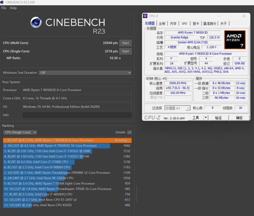The width and height of the screenshot is (254, 216).
Task: Click the Info text field
Action: click(x=77, y=115)
